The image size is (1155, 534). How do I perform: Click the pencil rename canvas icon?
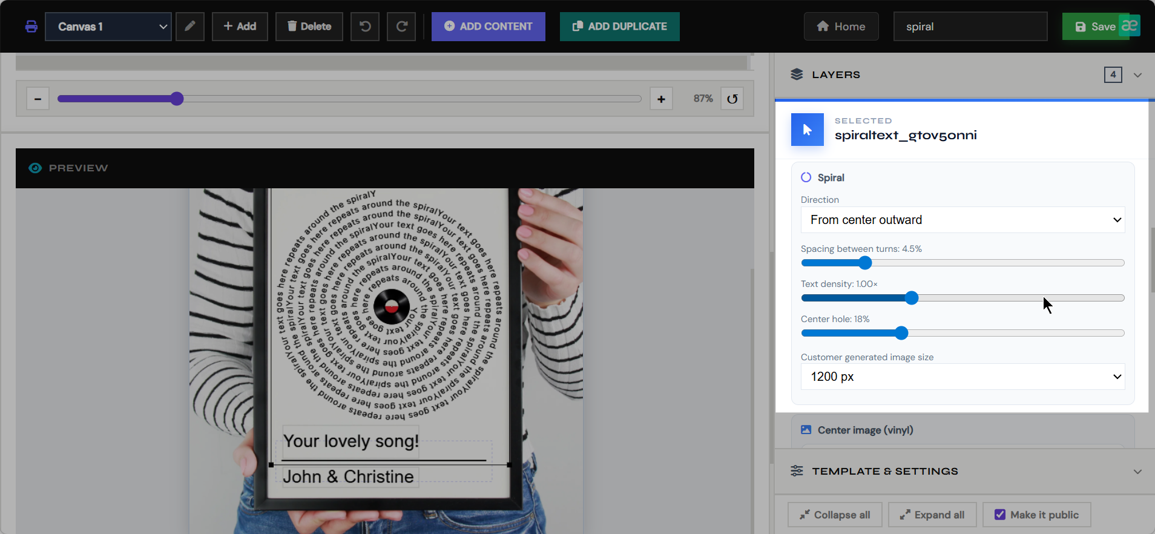190,27
